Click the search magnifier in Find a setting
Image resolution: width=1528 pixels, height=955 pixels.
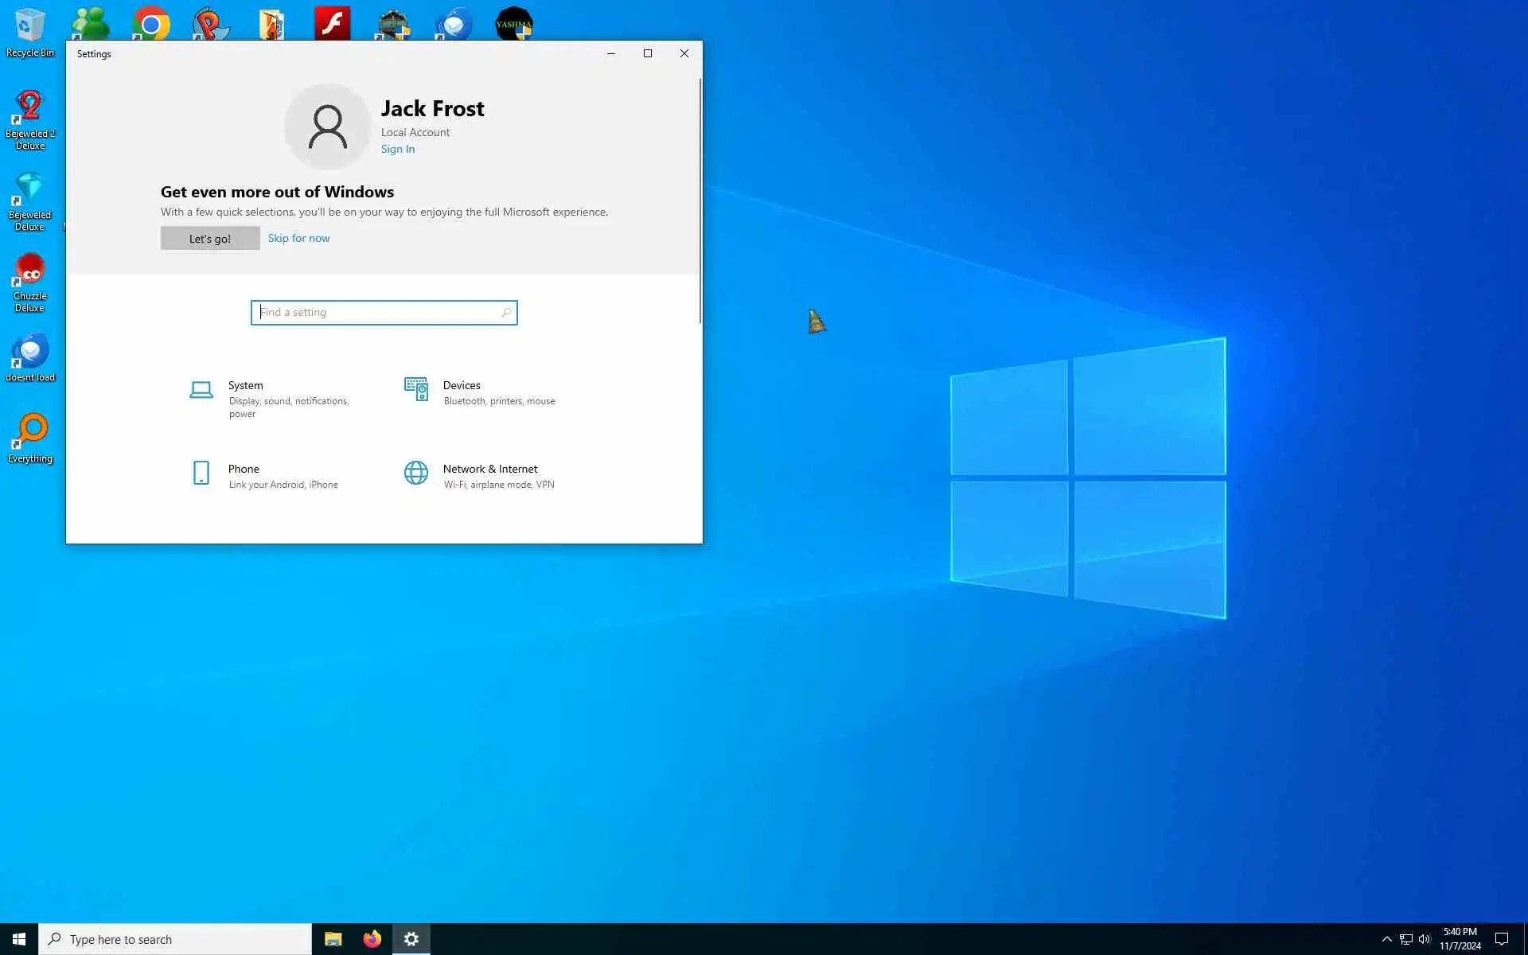click(506, 313)
